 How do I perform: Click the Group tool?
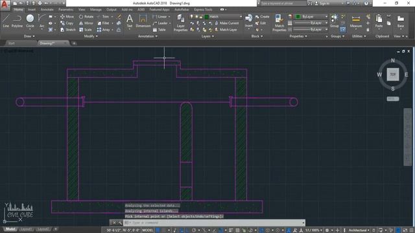[335, 21]
